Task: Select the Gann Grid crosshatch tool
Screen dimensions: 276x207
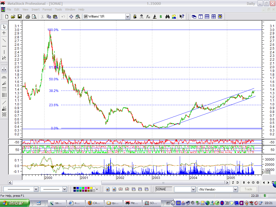Action: 4,114
